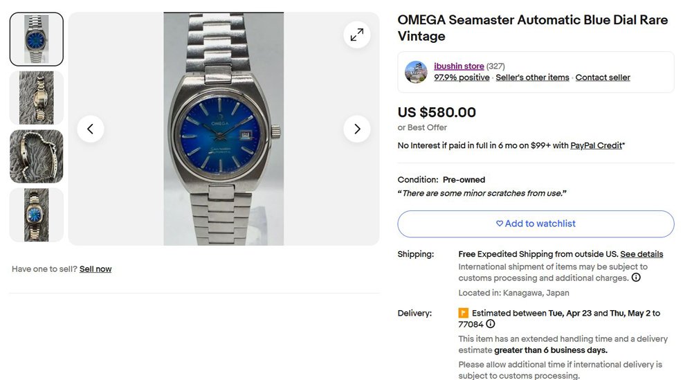Open the ibushin store link
This screenshot has height=380, width=692.
[x=459, y=66]
